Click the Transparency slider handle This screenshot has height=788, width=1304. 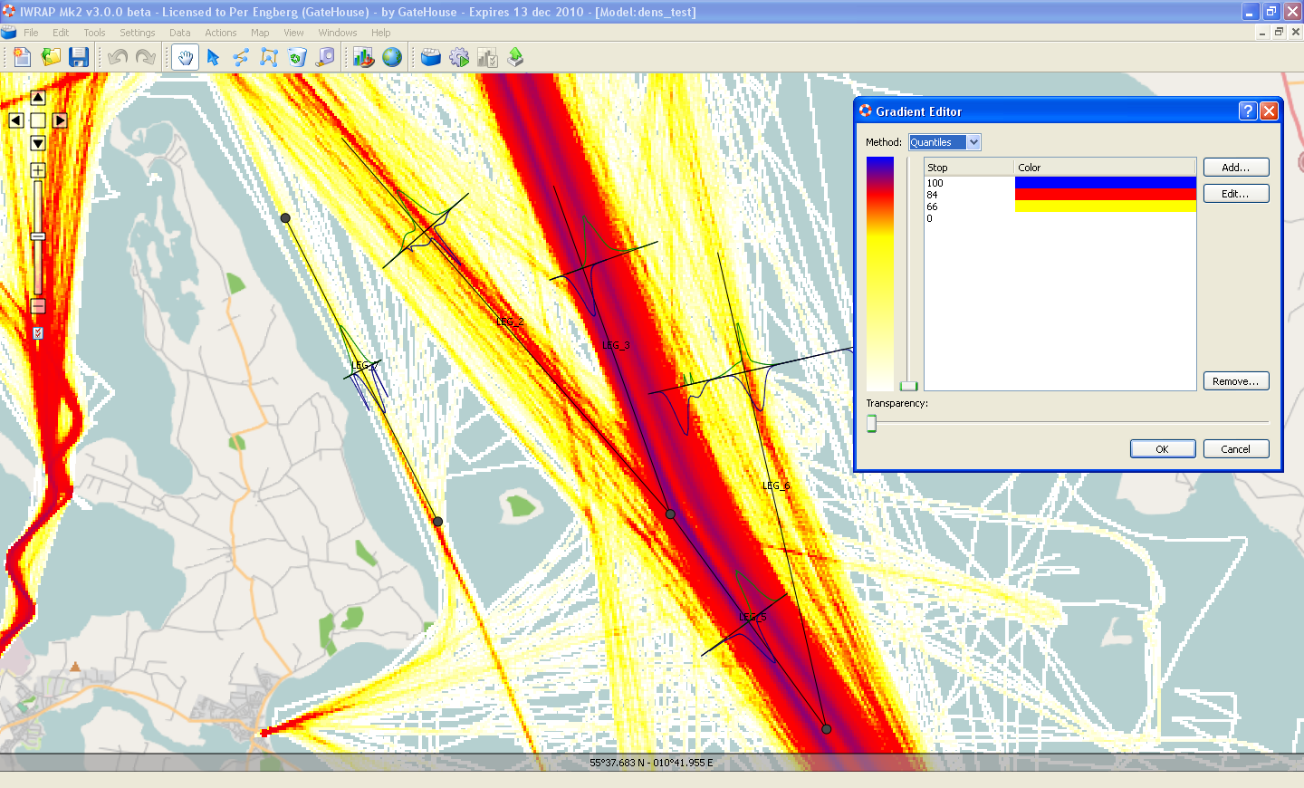click(x=871, y=423)
